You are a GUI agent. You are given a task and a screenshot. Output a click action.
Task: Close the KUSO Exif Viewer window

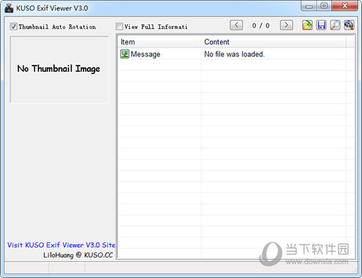coord(344,6)
